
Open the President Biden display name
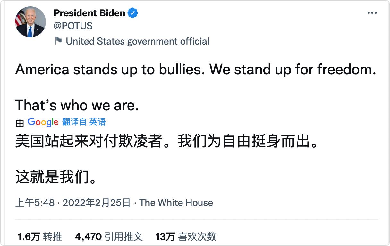pos(89,13)
